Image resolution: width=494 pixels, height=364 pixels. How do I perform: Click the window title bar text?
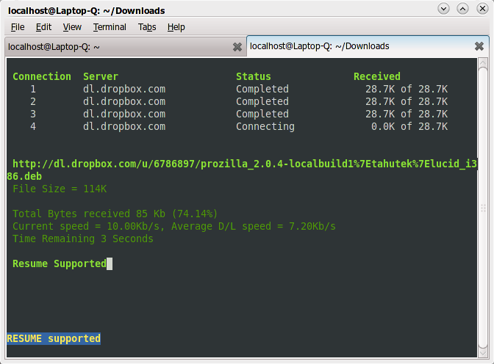point(87,10)
